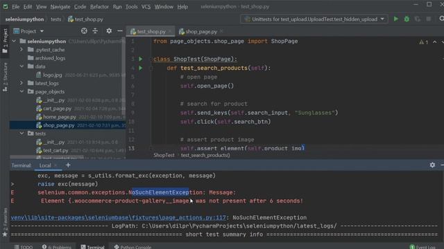The width and height of the screenshot is (444, 249).
Task: Run ShopTest class via gutter icon
Action: [x=140, y=59]
